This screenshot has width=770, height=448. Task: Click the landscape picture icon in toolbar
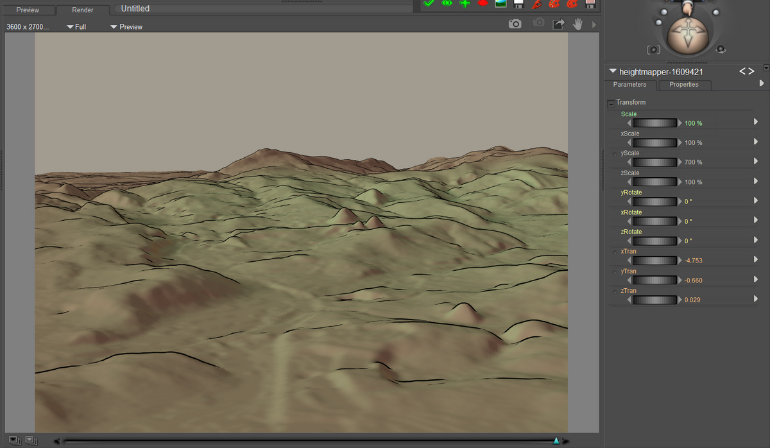(x=501, y=3)
